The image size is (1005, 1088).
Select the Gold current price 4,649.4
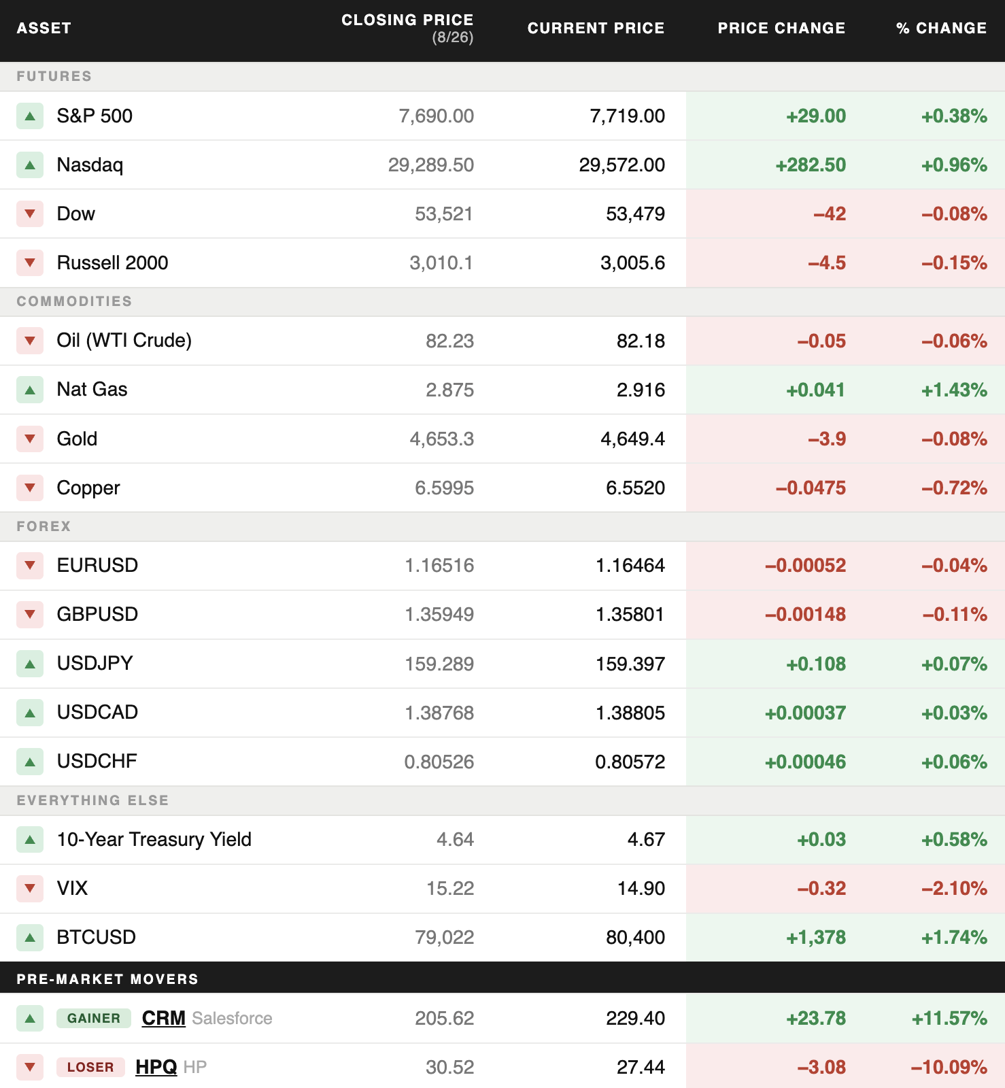coord(632,439)
